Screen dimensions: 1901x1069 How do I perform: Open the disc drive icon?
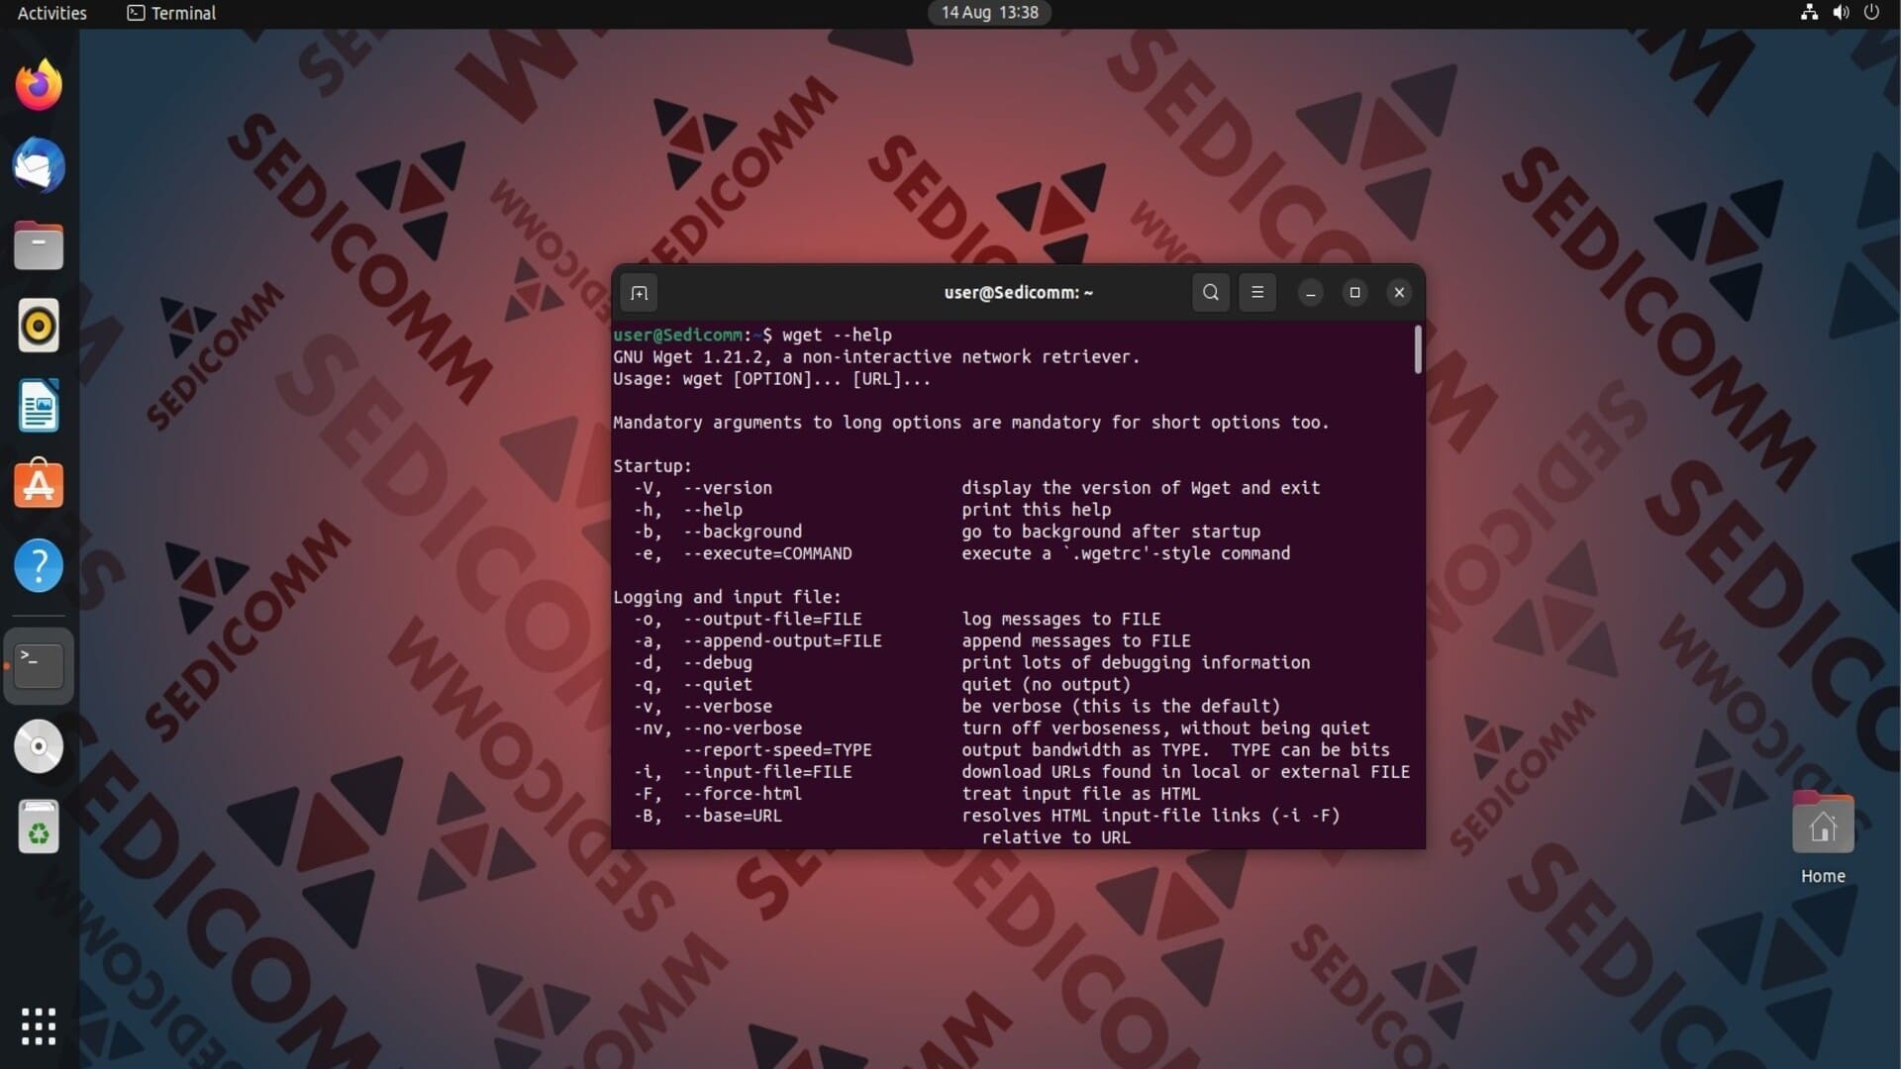coord(39,746)
